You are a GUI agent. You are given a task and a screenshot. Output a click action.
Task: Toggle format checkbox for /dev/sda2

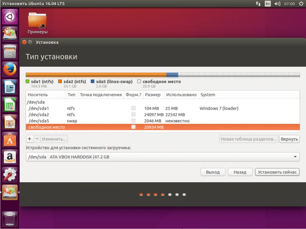pyautogui.click(x=133, y=114)
